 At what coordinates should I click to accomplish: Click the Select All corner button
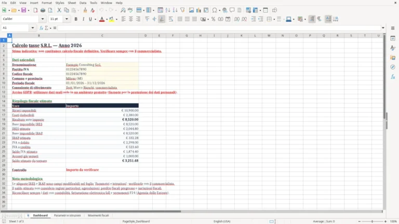tap(4, 36)
